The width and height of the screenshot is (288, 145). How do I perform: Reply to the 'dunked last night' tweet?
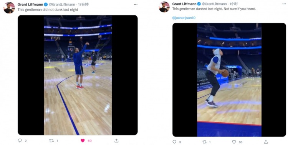pos(174,142)
